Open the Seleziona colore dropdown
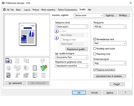134x106 pixels. click(72, 27)
